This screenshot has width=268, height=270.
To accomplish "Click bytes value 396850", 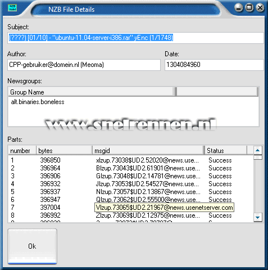I will [50, 160].
